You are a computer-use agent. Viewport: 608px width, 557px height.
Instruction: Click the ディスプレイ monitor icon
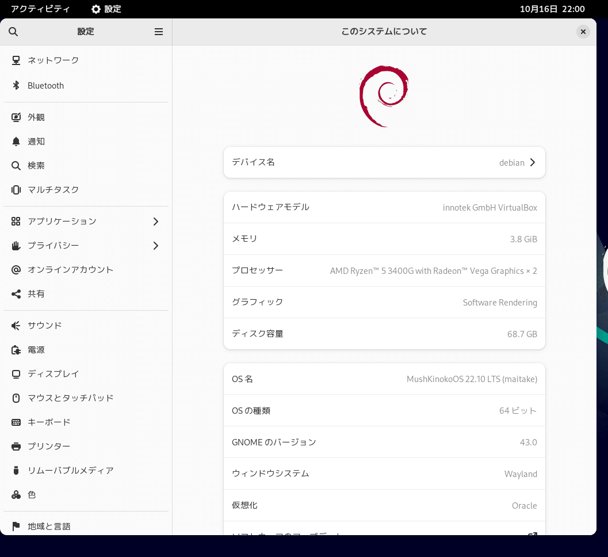16,374
